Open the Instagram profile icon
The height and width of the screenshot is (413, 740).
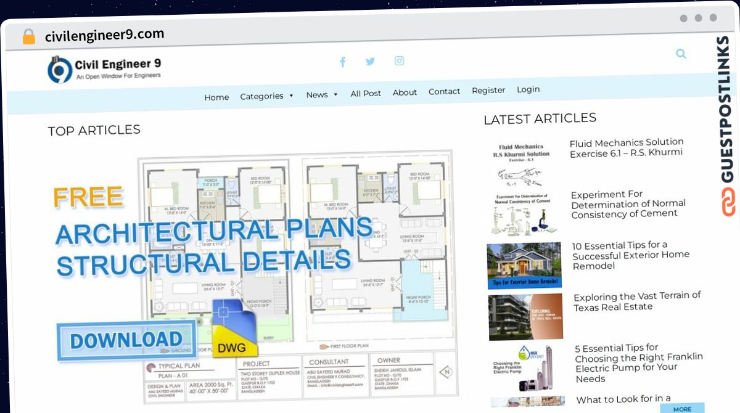[x=400, y=60]
